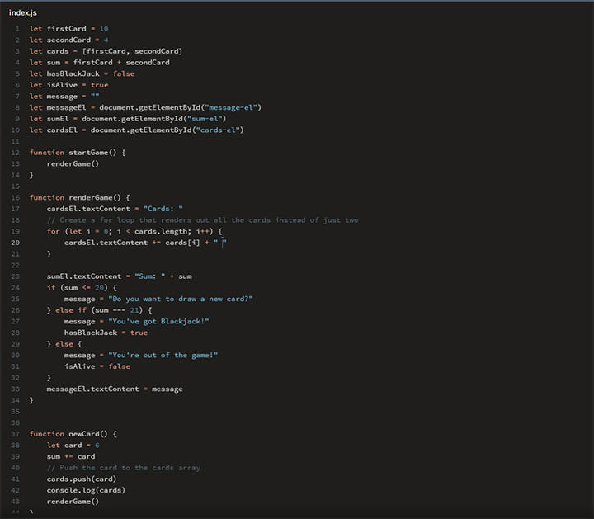Click the 'sum === 21' condition

(116, 310)
